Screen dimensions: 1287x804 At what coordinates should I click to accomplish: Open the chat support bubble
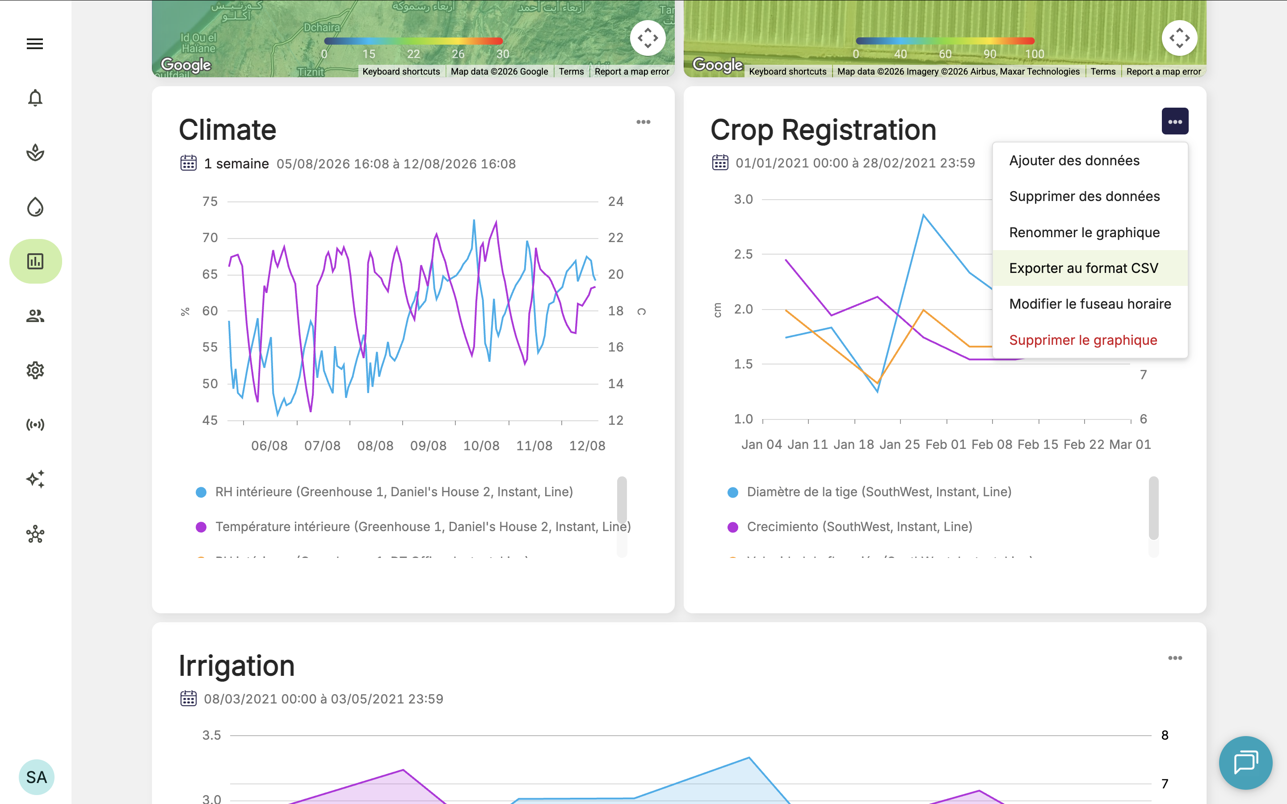(x=1245, y=762)
